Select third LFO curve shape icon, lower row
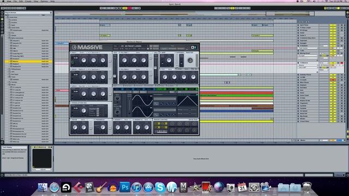The image size is (349, 196). click(167, 115)
